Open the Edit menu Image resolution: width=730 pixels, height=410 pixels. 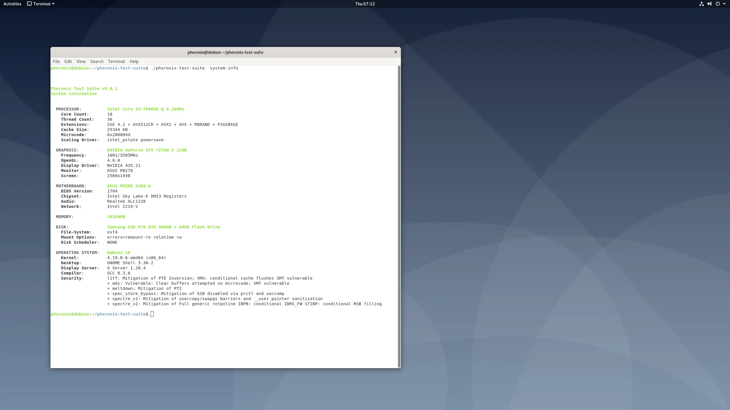(68, 61)
